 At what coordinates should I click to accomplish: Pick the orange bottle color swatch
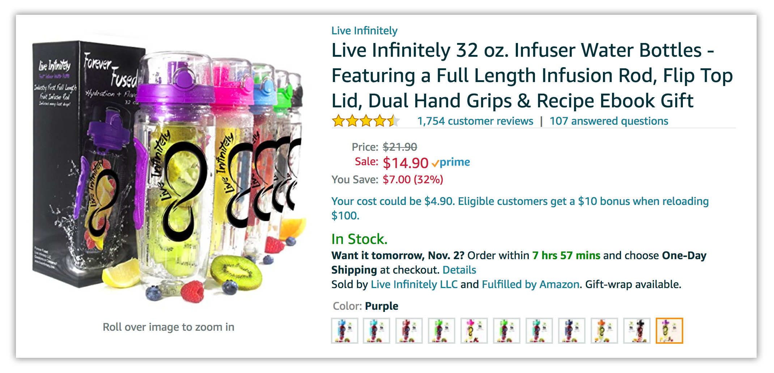pos(604,331)
